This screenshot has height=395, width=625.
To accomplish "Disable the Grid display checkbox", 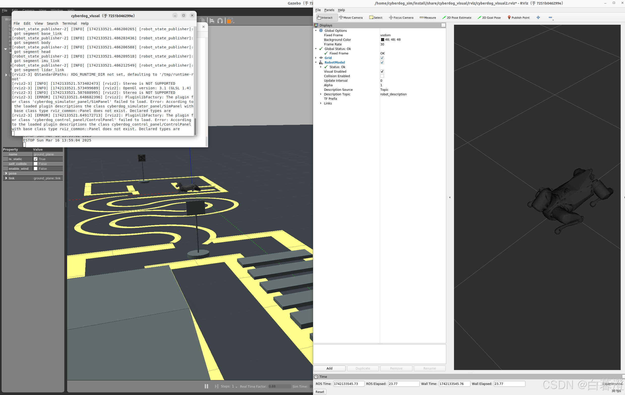I will pyautogui.click(x=382, y=58).
